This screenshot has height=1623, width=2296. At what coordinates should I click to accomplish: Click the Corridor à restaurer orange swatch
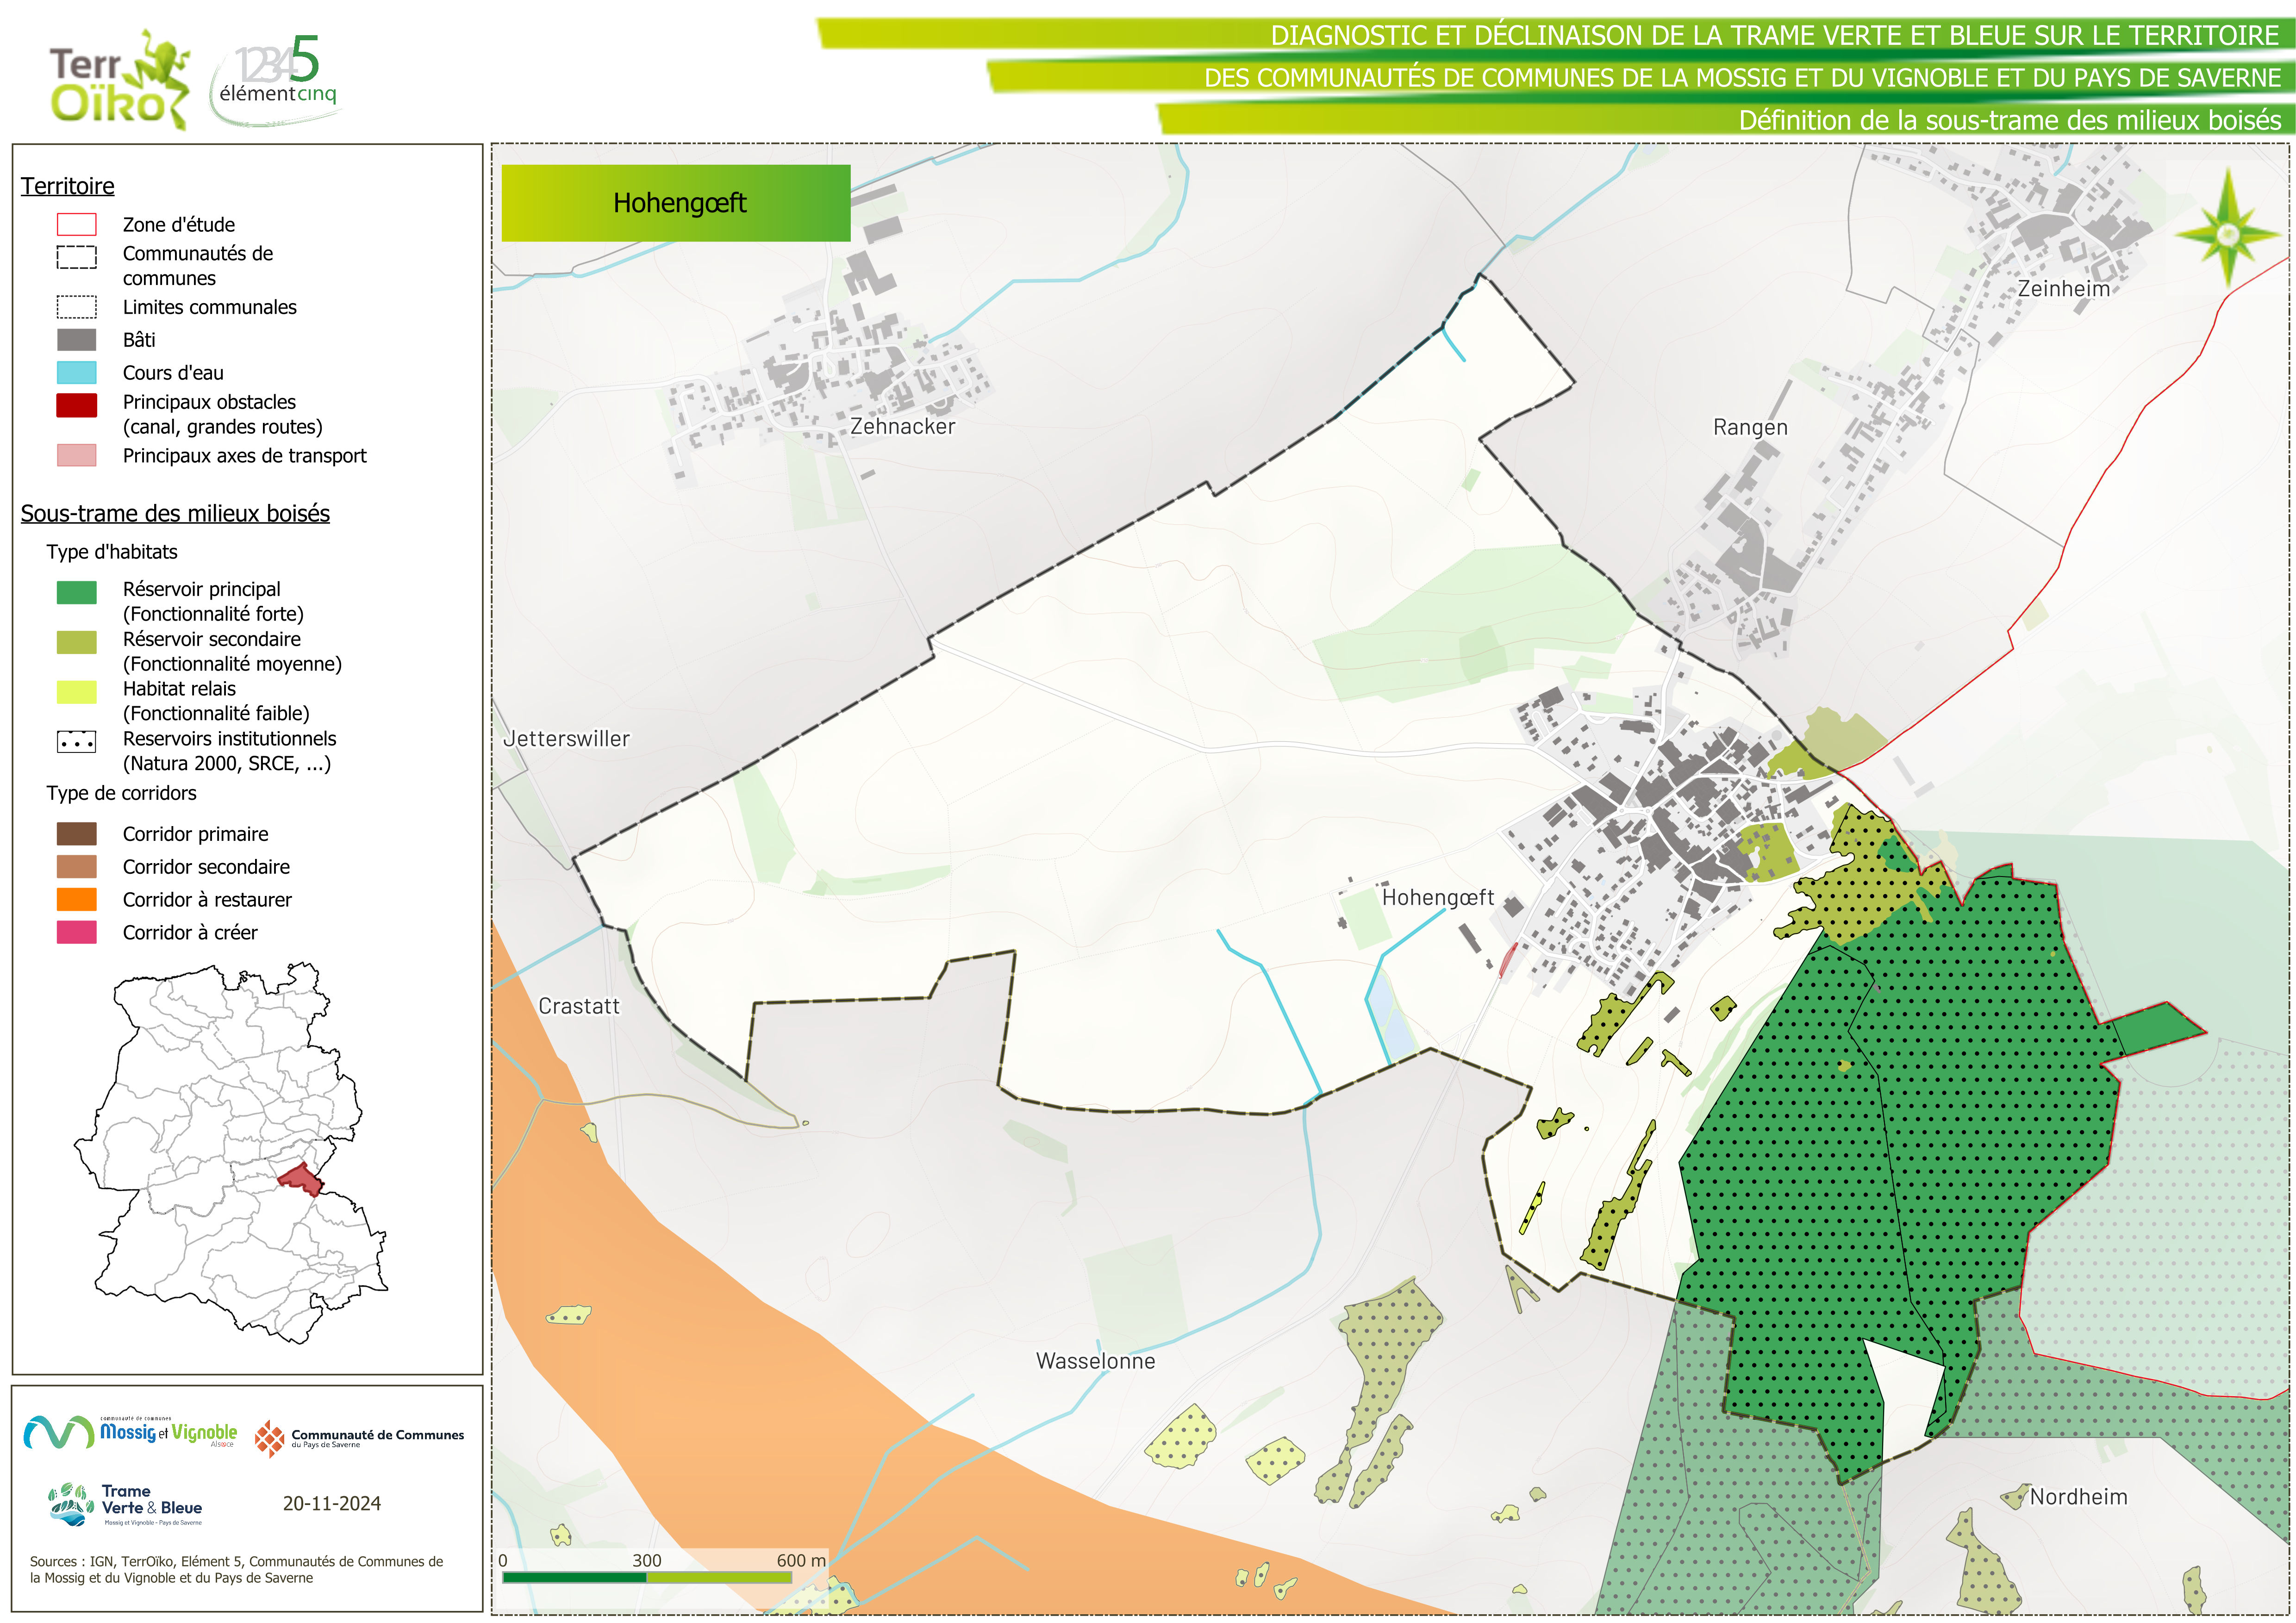click(x=77, y=899)
